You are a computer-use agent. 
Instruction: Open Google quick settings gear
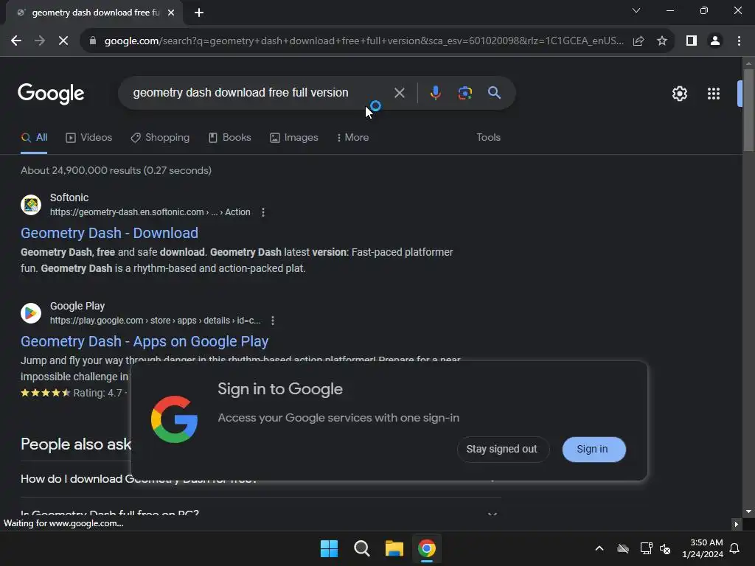(679, 94)
